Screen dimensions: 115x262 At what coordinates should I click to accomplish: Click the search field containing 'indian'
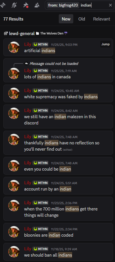point(80,5)
